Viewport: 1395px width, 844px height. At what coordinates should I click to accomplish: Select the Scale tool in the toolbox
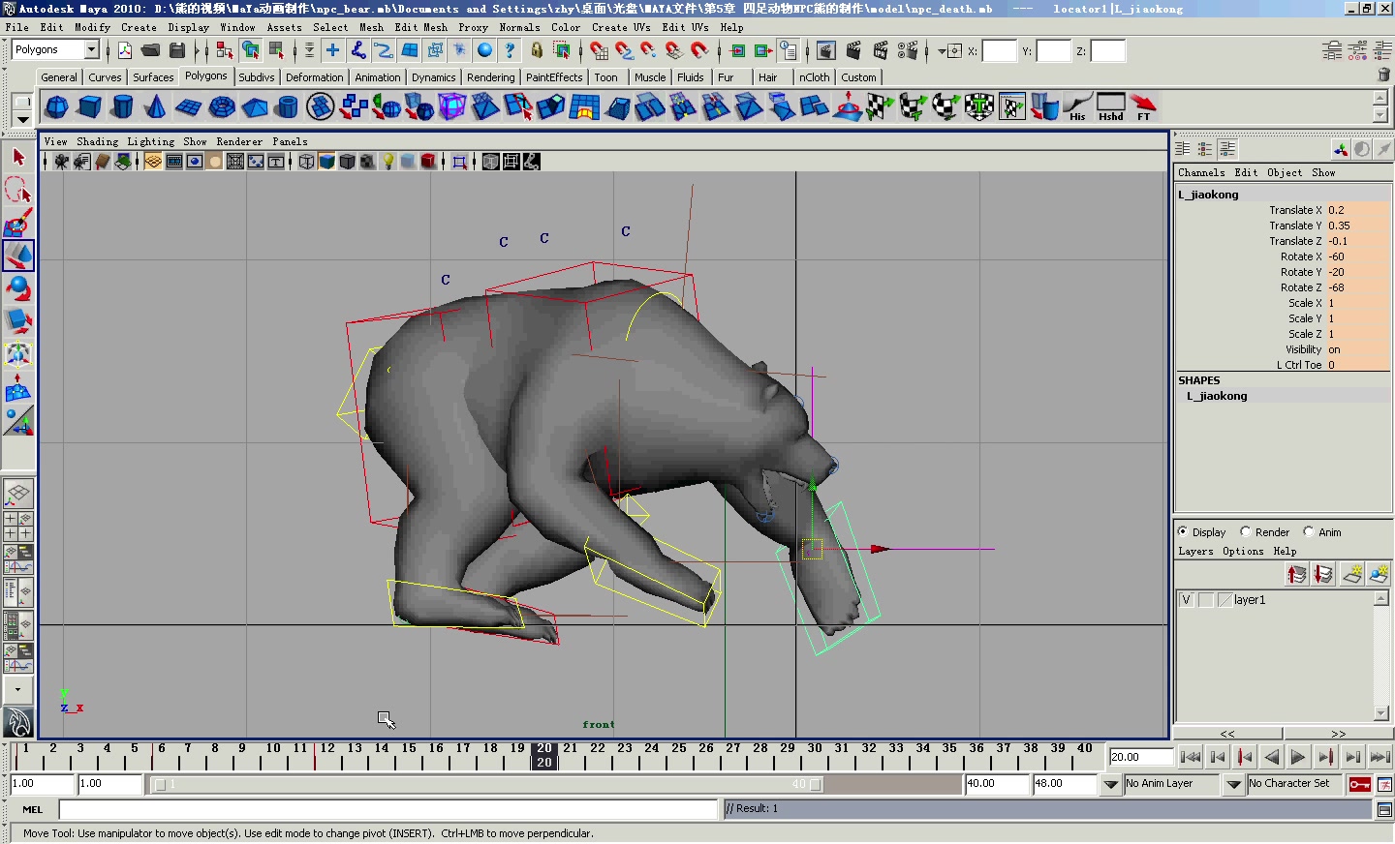click(18, 321)
